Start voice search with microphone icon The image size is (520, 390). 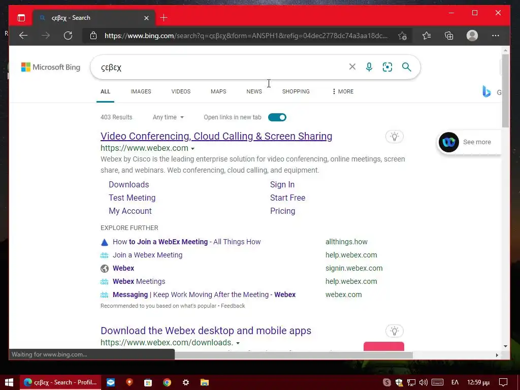369,67
